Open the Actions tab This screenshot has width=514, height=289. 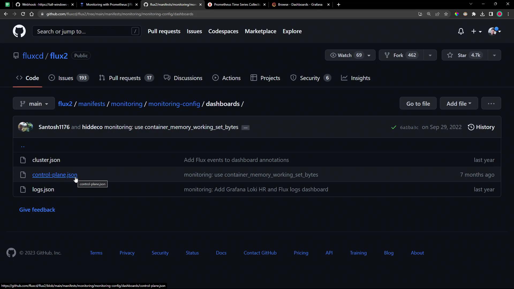click(226, 78)
